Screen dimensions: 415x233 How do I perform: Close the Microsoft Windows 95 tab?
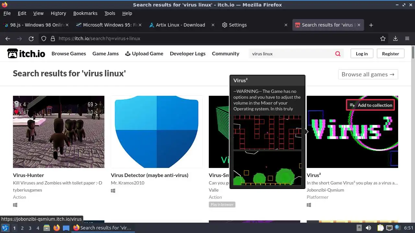point(140,25)
